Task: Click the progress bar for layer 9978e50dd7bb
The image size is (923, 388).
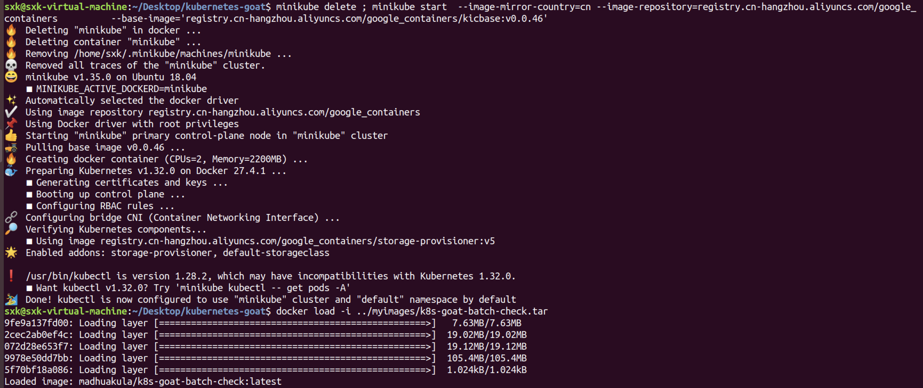Action: click(295, 358)
